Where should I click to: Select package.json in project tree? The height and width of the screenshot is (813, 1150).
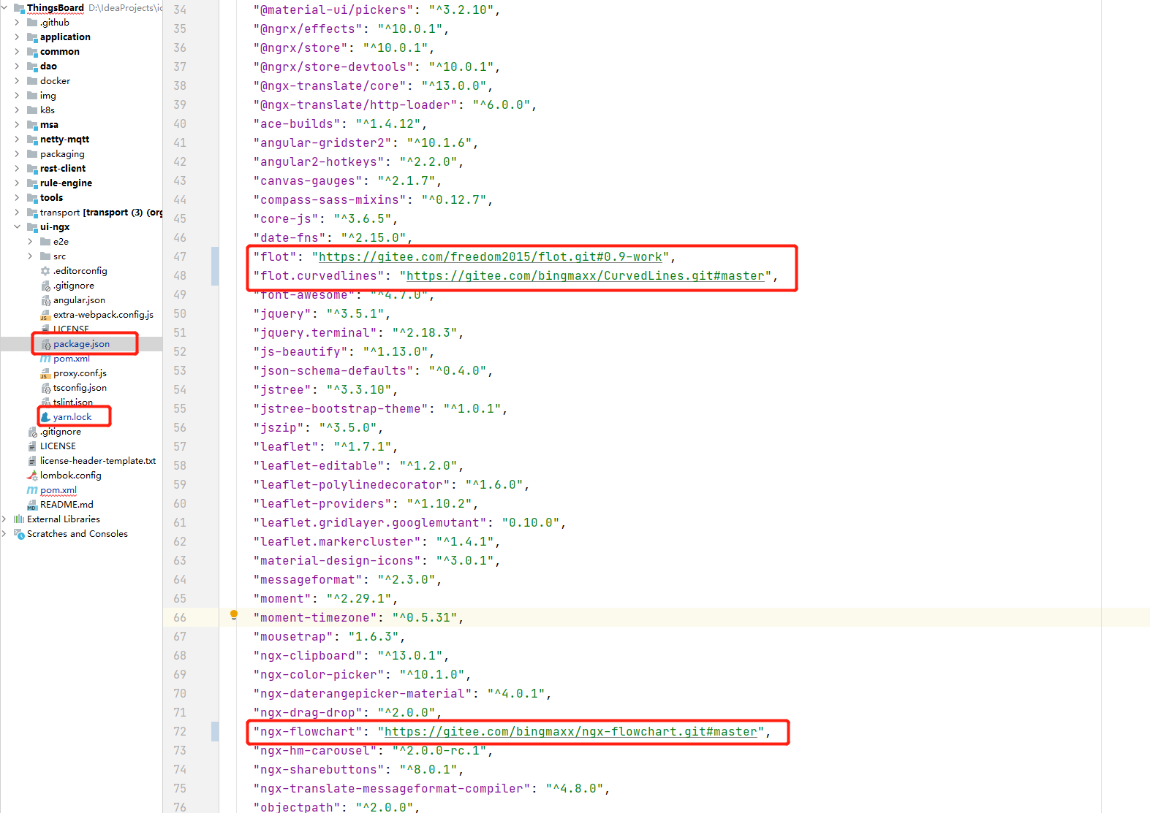(x=81, y=344)
